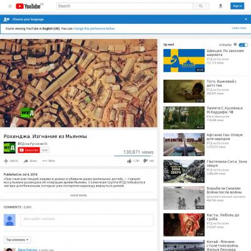The width and height of the screenshot is (251, 251).
Task: Click the Sign in button
Action: pyautogui.click(x=237, y=6)
